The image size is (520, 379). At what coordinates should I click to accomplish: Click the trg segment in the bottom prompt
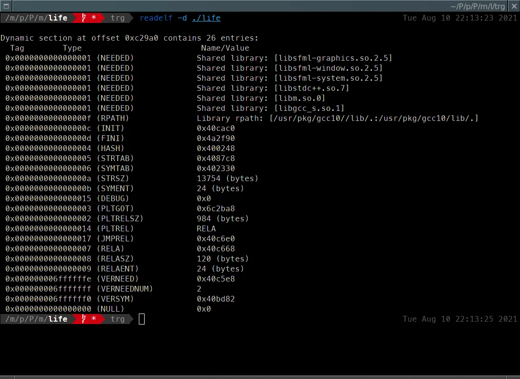tap(117, 319)
